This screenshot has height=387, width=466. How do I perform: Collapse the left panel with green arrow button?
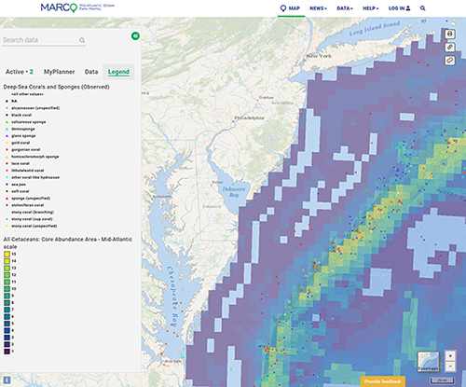(135, 36)
